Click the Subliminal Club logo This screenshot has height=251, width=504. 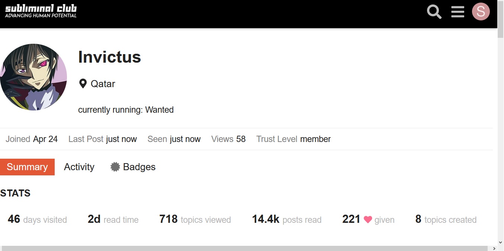pos(41,11)
